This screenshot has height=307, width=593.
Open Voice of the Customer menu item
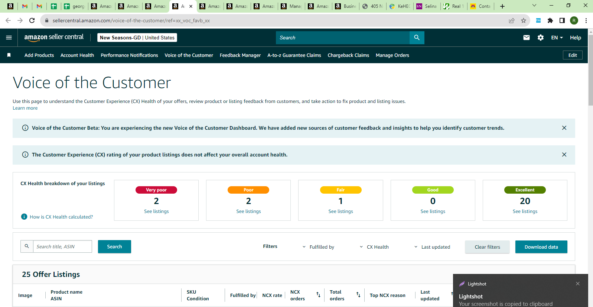click(x=189, y=55)
